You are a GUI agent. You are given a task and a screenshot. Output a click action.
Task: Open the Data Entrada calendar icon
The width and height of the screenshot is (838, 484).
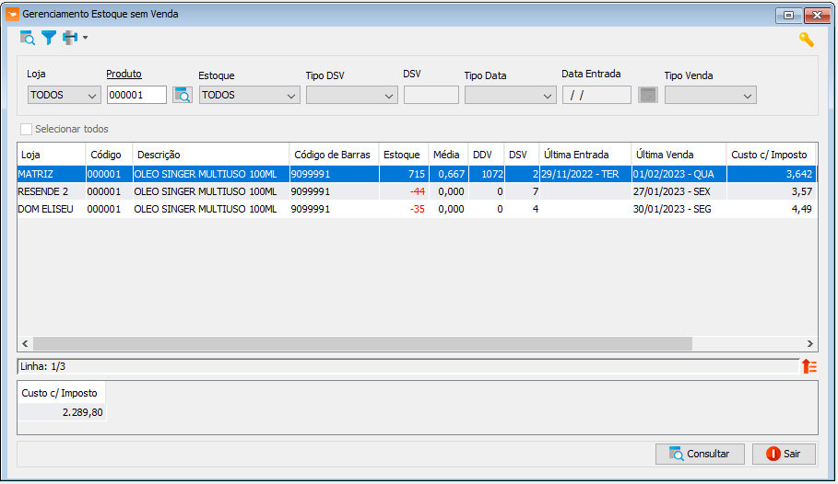coord(648,95)
